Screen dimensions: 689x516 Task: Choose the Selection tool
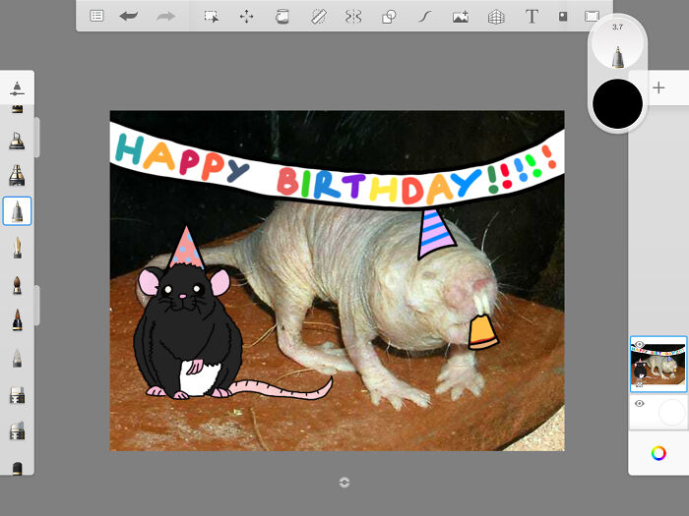point(211,16)
